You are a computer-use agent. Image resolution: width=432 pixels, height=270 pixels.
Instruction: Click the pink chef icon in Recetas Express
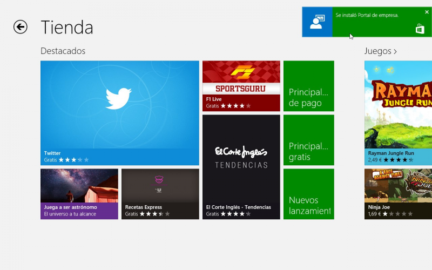pos(159,180)
